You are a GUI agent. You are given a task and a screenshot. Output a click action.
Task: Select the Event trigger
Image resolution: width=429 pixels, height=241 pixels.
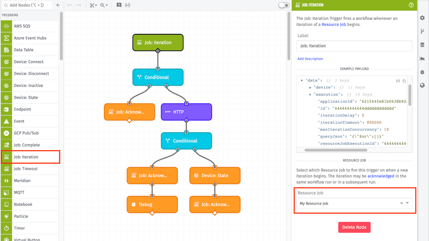pos(29,121)
